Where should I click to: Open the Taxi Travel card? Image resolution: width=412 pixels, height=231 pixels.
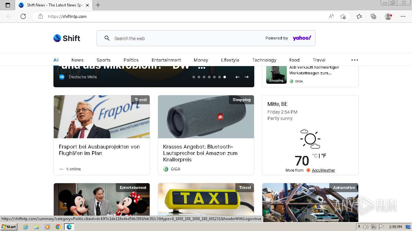point(206,202)
